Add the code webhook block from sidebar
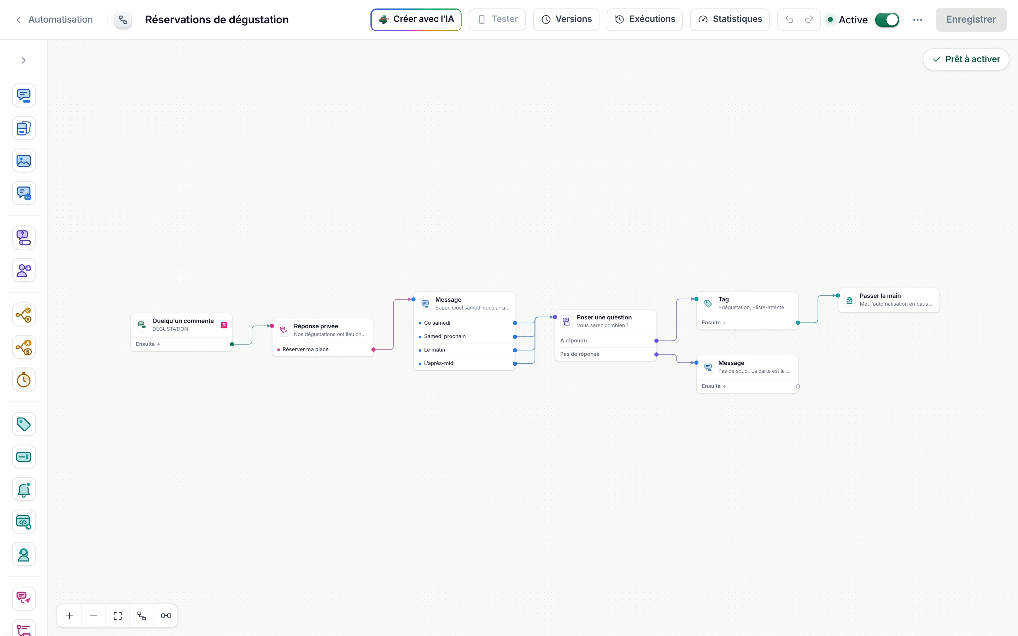The image size is (1018, 636). tap(24, 522)
